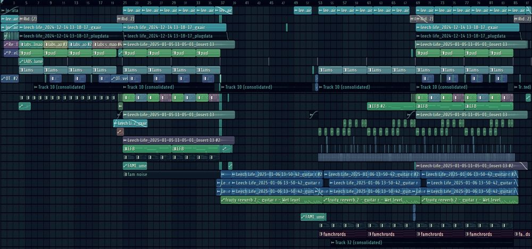Select the 'labs..ao #2' pattern clip
The image size is (532, 249).
tap(80, 45)
